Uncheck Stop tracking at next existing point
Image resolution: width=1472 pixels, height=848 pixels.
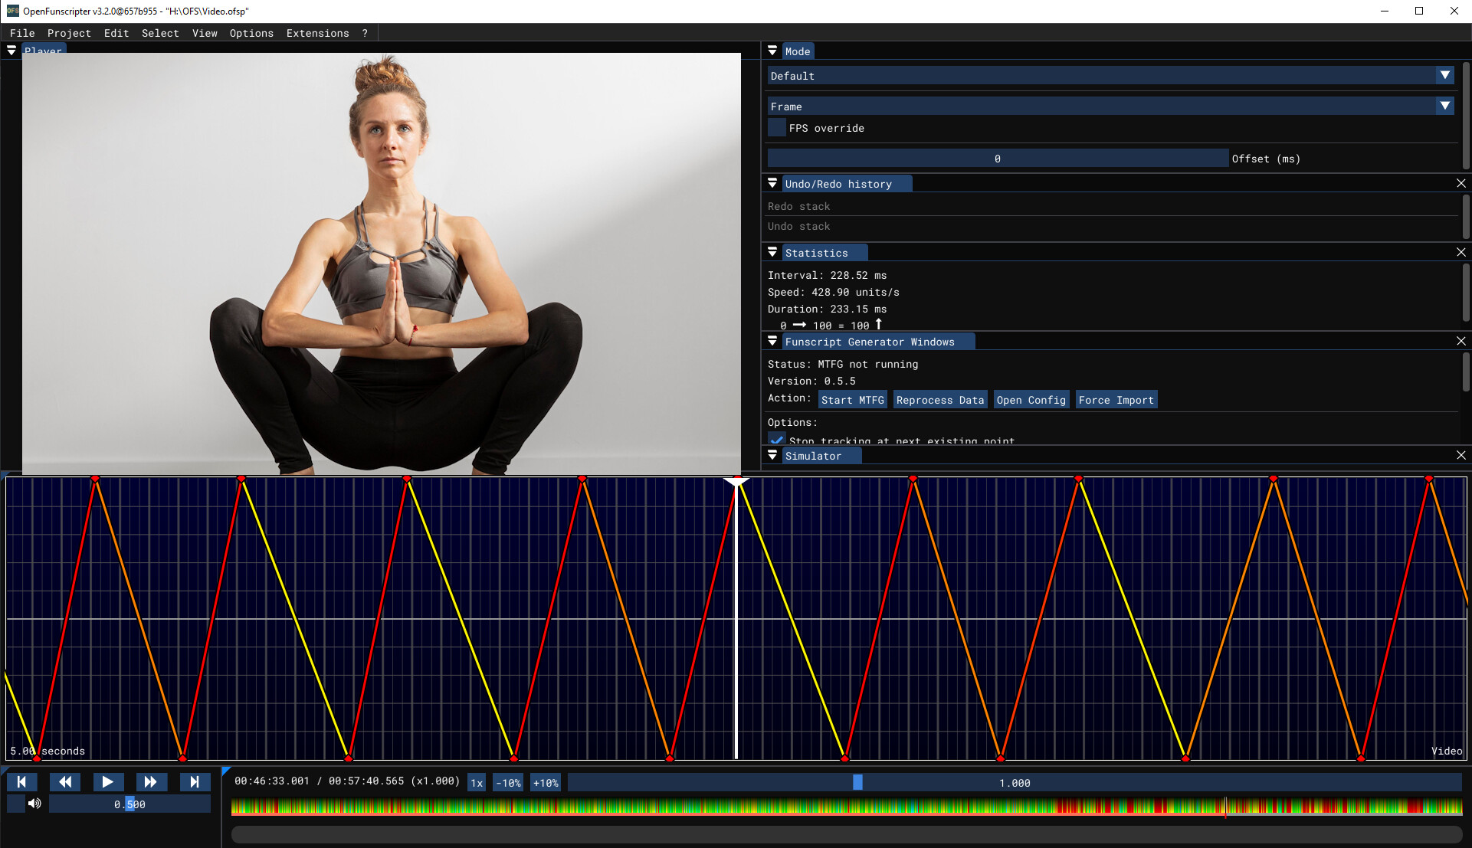[x=776, y=438]
